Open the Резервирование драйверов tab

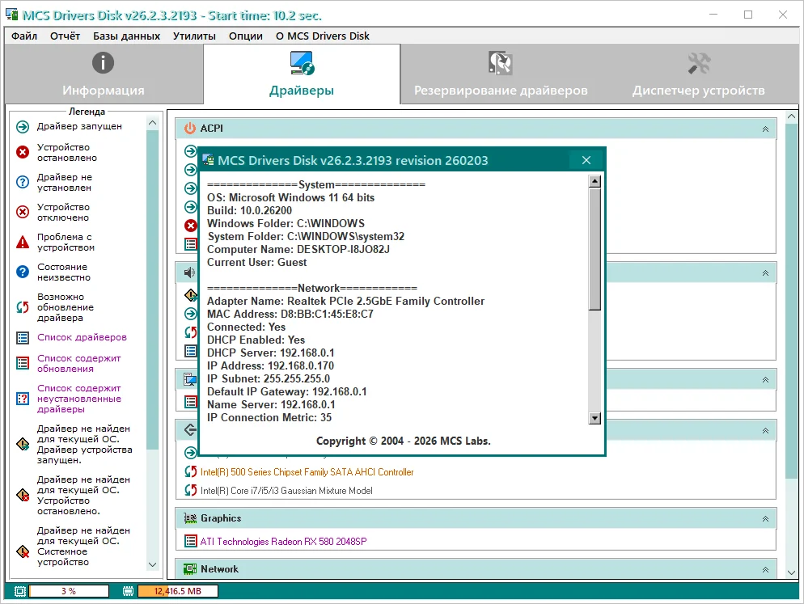coord(500,74)
